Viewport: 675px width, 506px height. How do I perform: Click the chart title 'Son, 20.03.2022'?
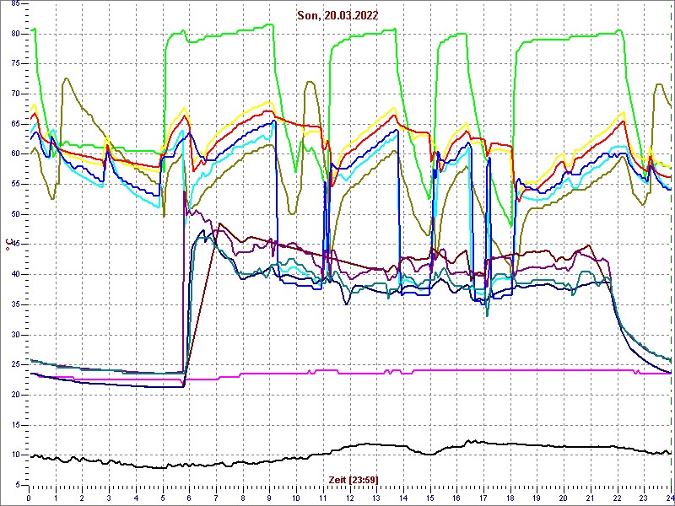[x=337, y=16]
